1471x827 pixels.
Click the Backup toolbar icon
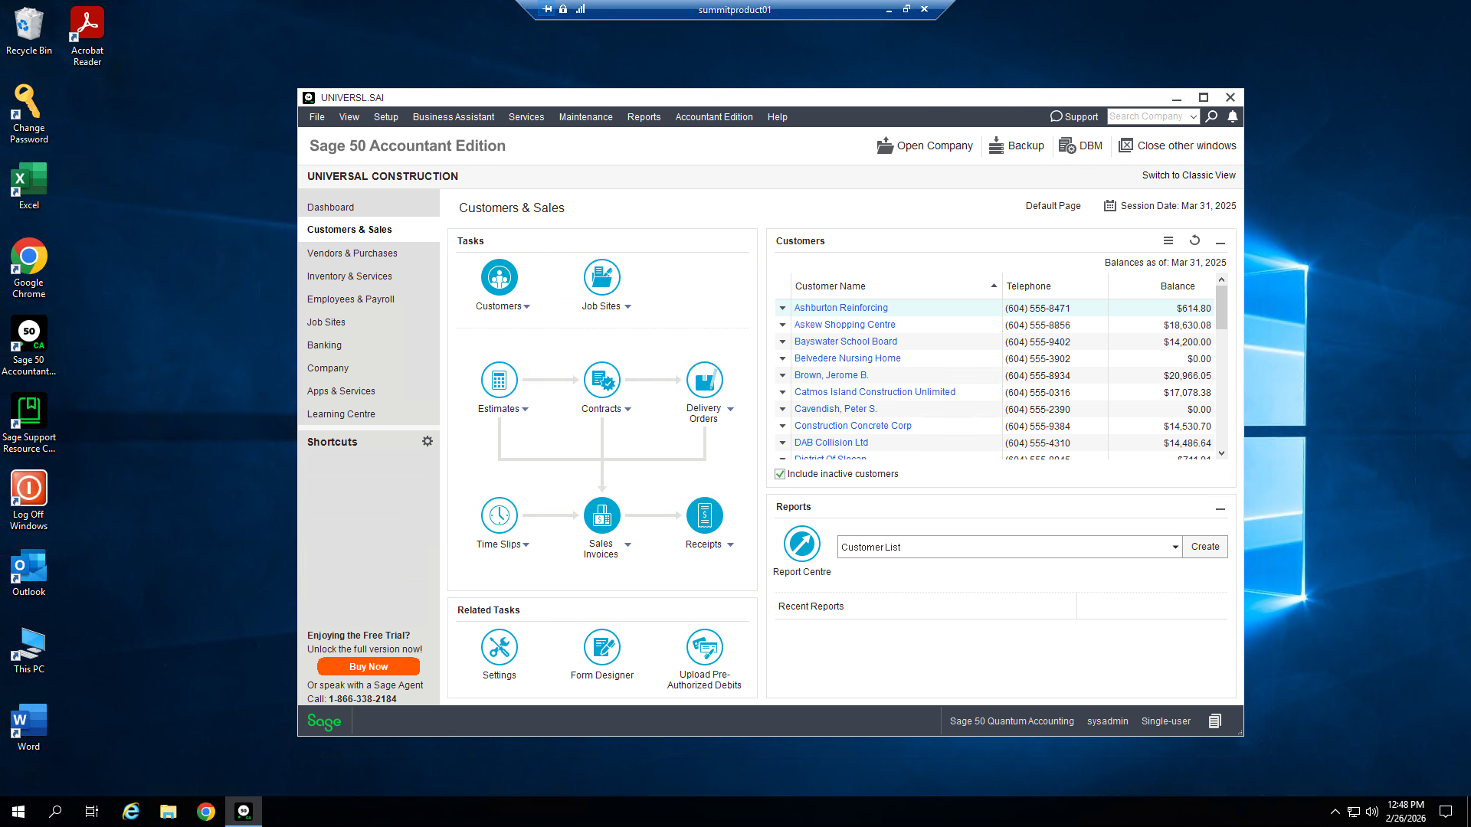coord(1017,145)
